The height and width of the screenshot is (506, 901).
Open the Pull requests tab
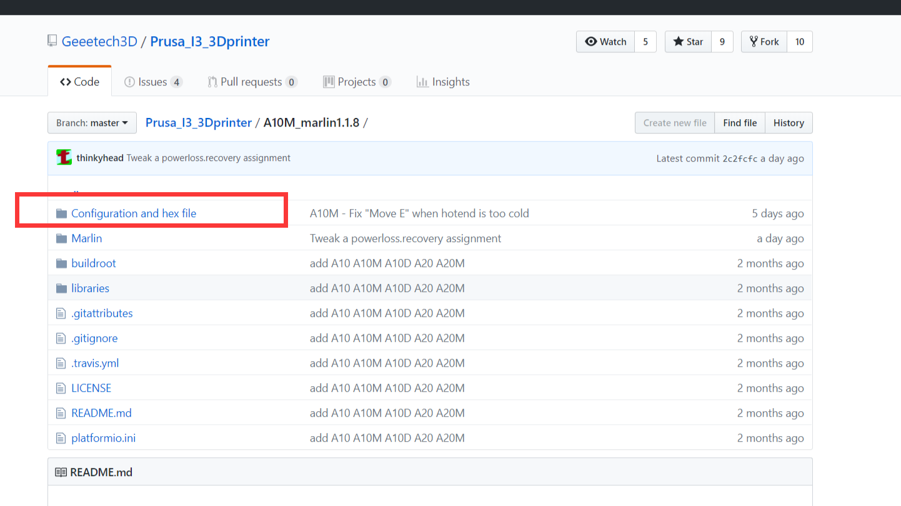click(252, 82)
